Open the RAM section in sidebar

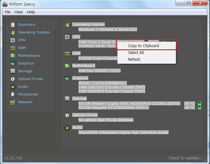tap(22, 48)
